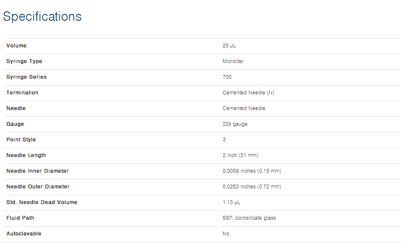Select the Std. Needle Dead Volume label
Screen dimensions: 405x243
click(42, 202)
